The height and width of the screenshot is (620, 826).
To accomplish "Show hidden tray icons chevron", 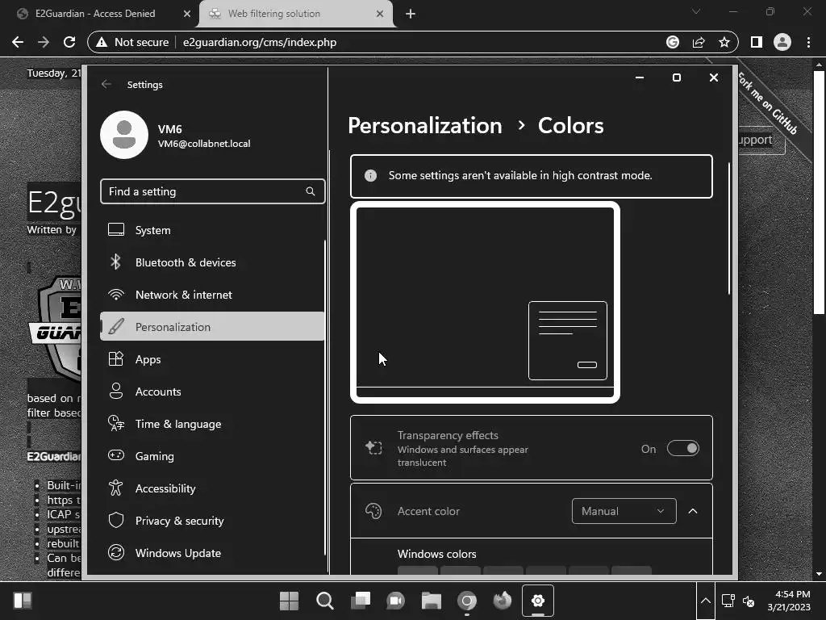I will pos(705,601).
